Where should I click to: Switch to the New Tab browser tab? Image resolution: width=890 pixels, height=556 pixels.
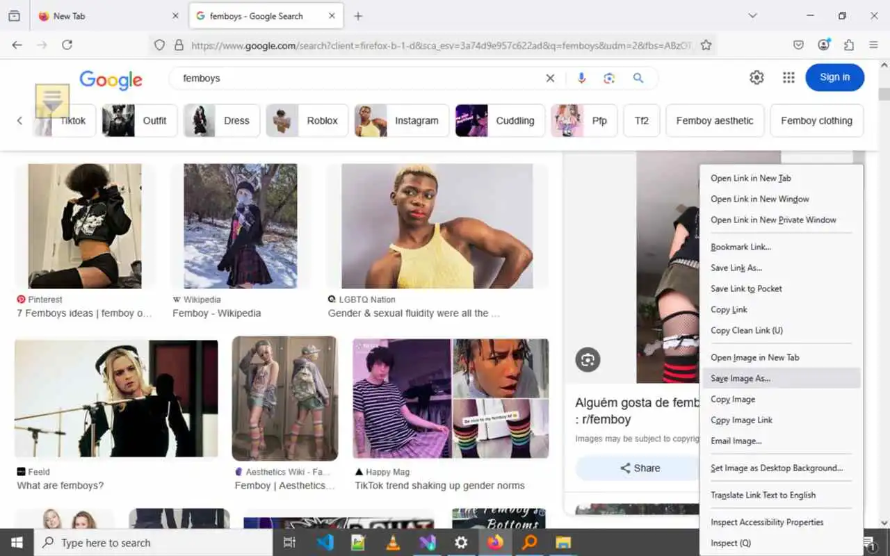108,16
